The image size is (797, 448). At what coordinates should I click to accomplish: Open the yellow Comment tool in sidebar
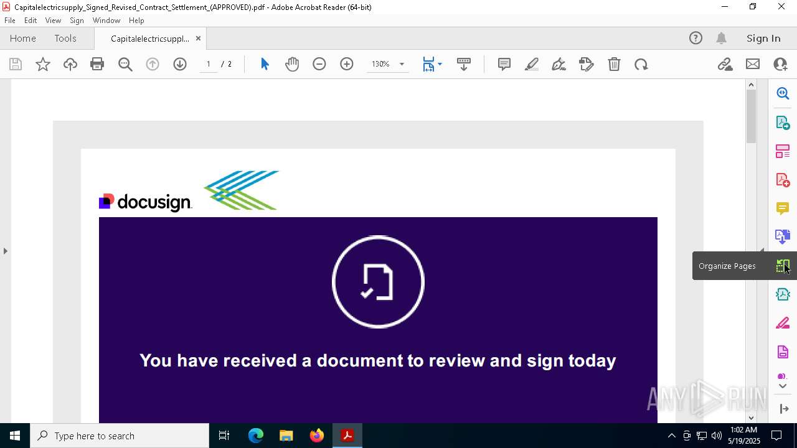click(783, 208)
